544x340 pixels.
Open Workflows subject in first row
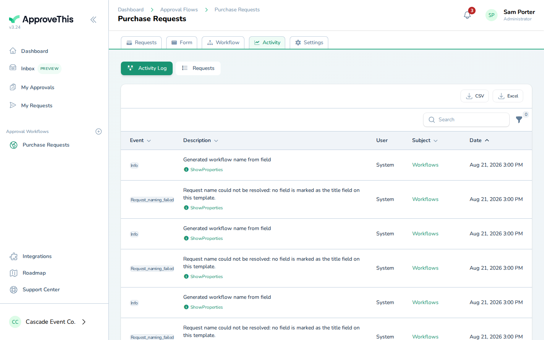(x=425, y=165)
